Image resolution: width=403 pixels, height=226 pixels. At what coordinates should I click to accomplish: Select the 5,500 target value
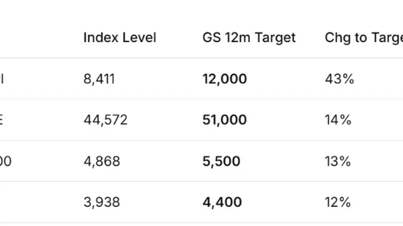coord(221,161)
